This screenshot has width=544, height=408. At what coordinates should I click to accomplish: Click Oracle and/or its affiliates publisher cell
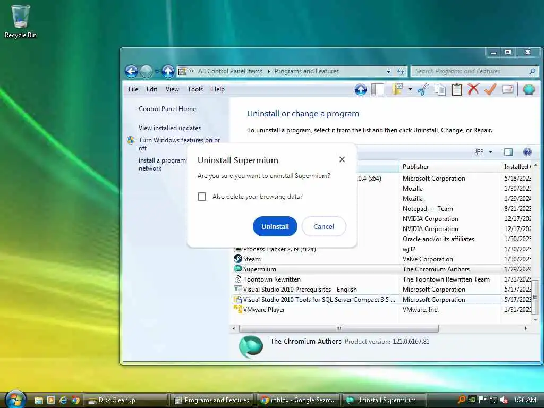click(x=438, y=239)
